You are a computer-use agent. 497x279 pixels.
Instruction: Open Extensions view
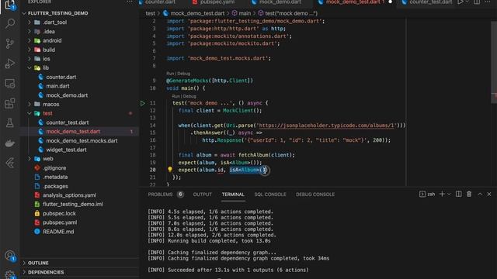coord(10,103)
